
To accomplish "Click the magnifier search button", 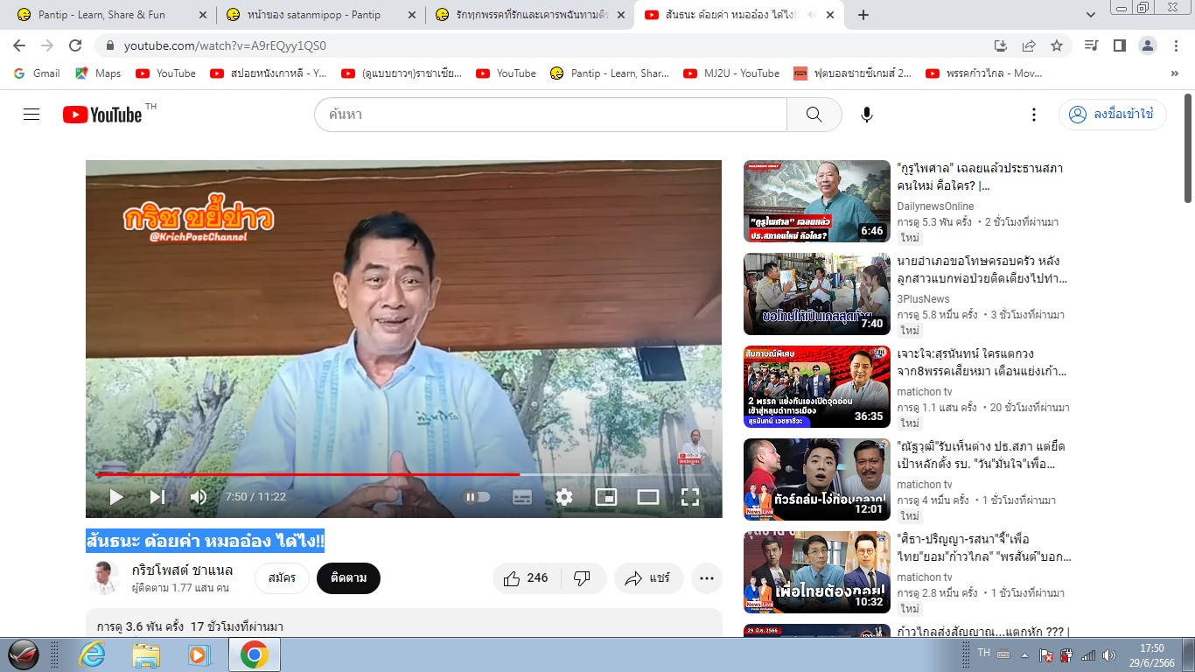I will tap(814, 115).
